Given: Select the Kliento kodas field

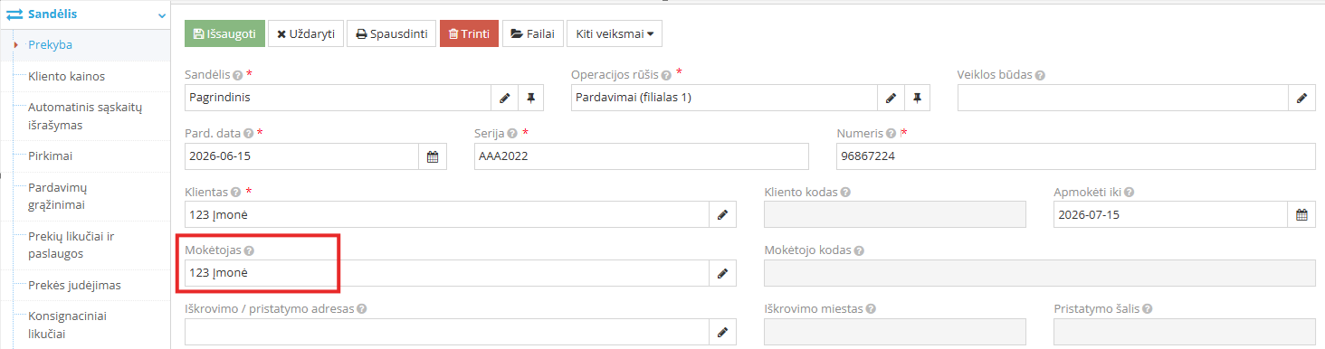Looking at the screenshot, I should [x=895, y=214].
